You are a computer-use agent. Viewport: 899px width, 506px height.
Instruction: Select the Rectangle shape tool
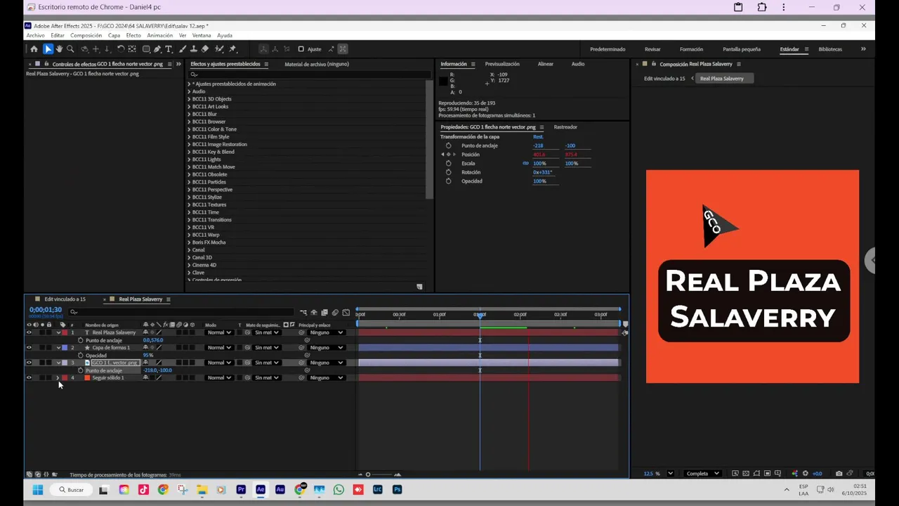146,49
